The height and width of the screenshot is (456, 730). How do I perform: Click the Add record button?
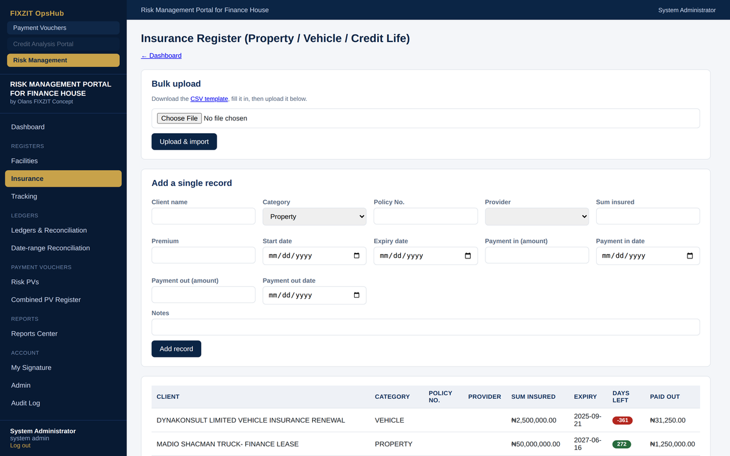pyautogui.click(x=176, y=349)
